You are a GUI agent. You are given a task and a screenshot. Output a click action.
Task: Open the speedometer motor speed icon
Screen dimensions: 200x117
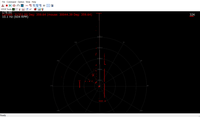pos(18,6)
